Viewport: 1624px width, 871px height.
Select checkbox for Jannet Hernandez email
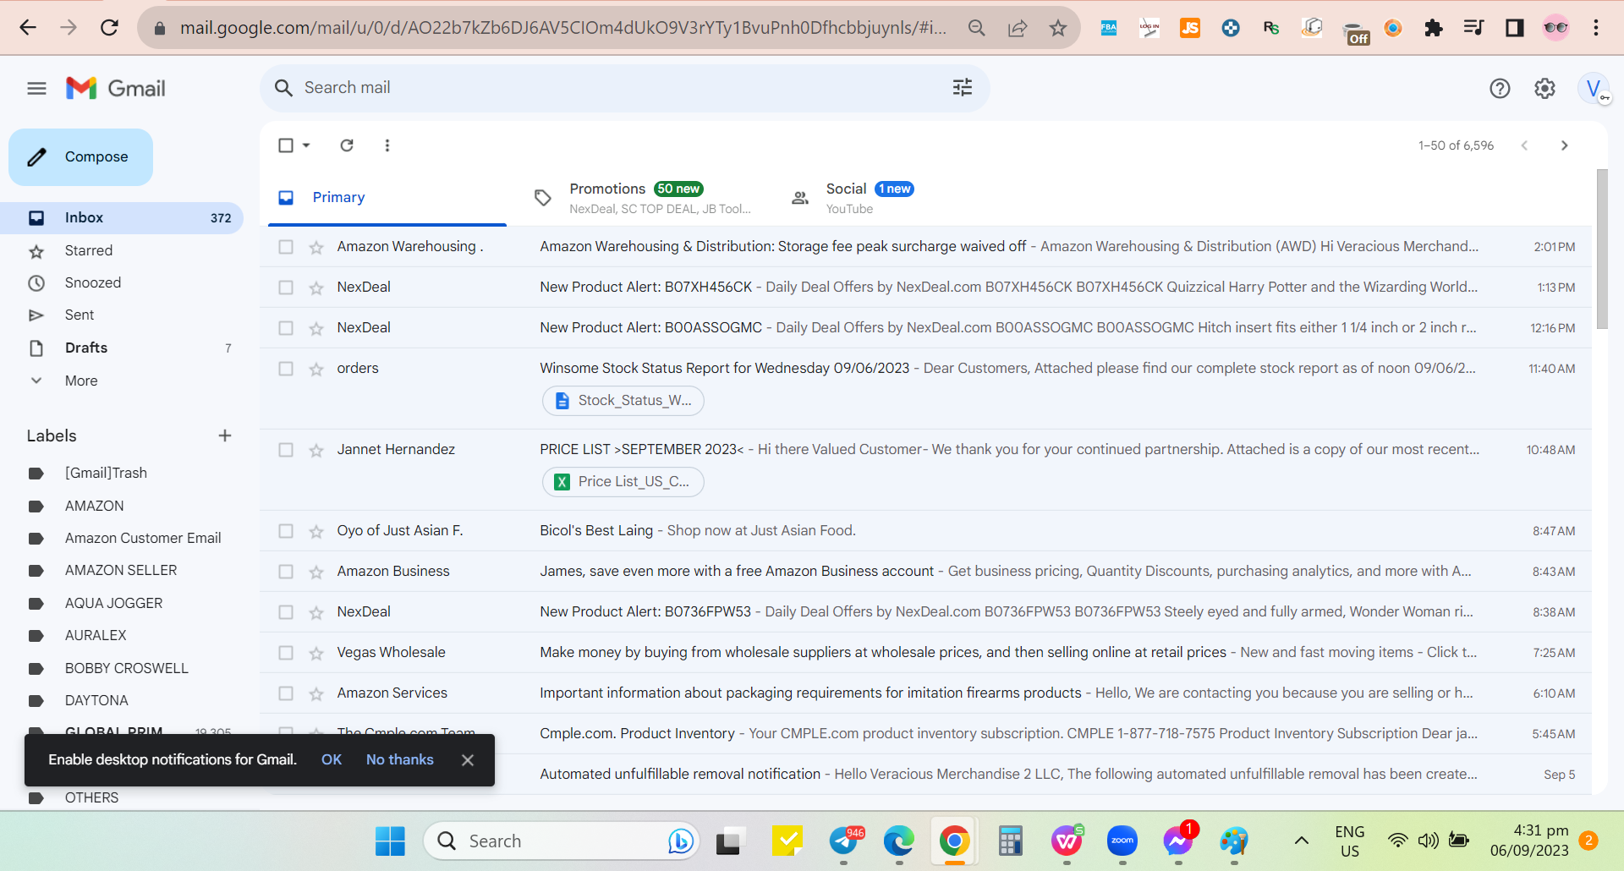click(x=286, y=450)
